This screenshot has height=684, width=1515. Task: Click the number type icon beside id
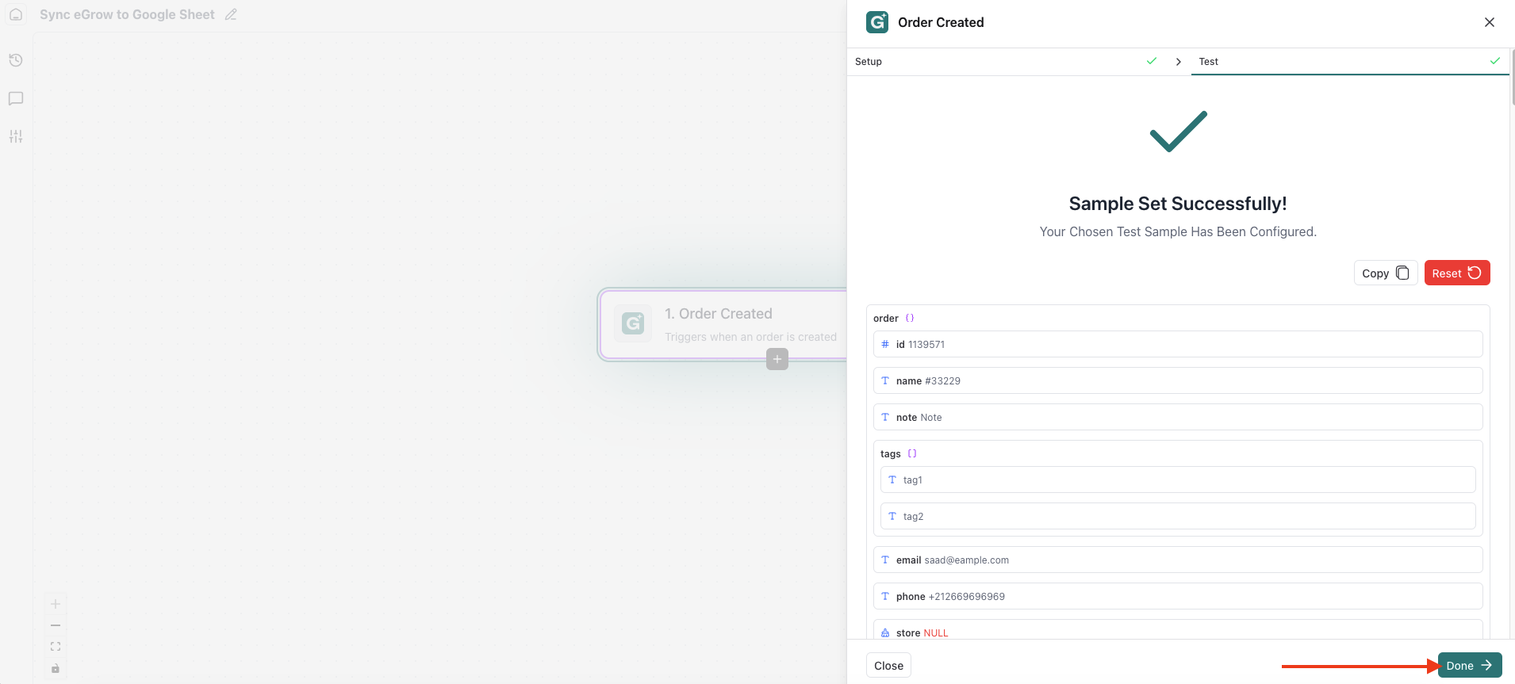coord(885,345)
